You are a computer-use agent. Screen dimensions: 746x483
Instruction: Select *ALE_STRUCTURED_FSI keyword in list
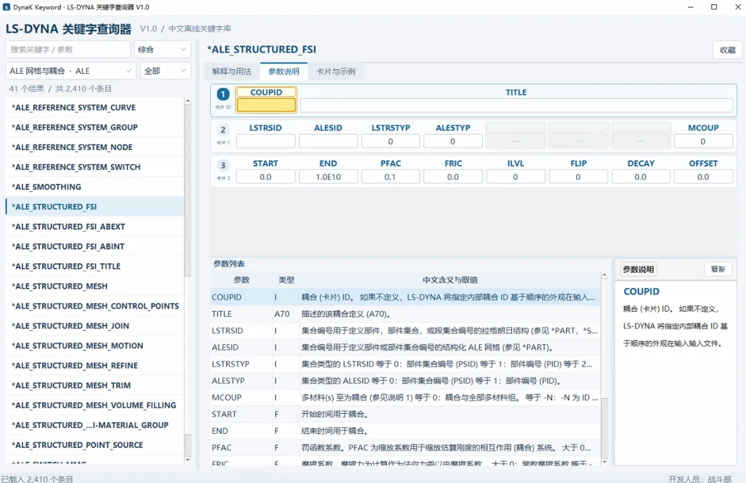(x=95, y=207)
